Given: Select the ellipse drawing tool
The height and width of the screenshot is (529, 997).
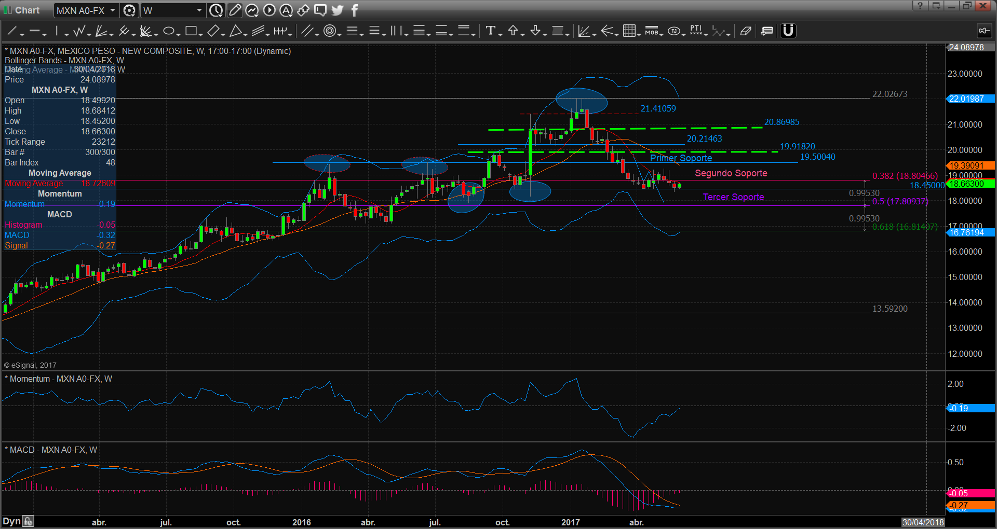Looking at the screenshot, I should pos(168,31).
